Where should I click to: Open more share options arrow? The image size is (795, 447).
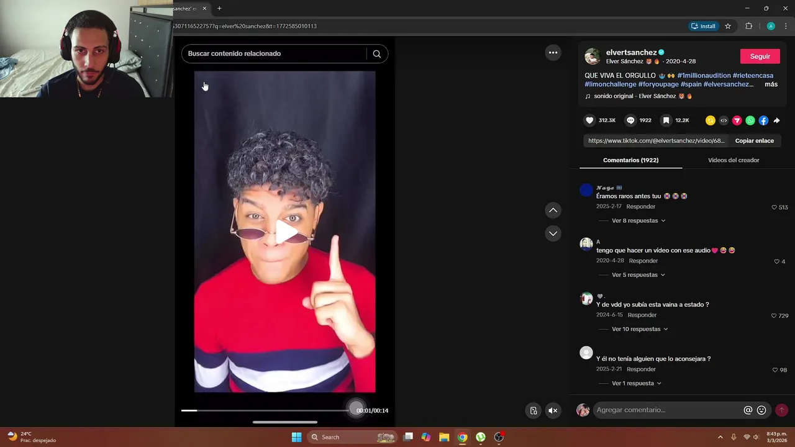coord(776,120)
